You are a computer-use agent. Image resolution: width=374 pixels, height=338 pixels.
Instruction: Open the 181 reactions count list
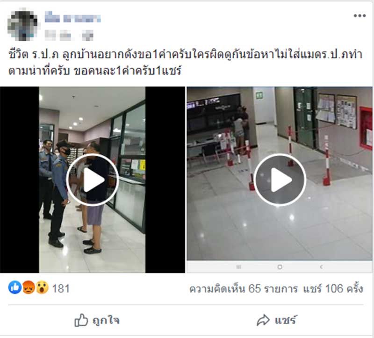pos(61,288)
